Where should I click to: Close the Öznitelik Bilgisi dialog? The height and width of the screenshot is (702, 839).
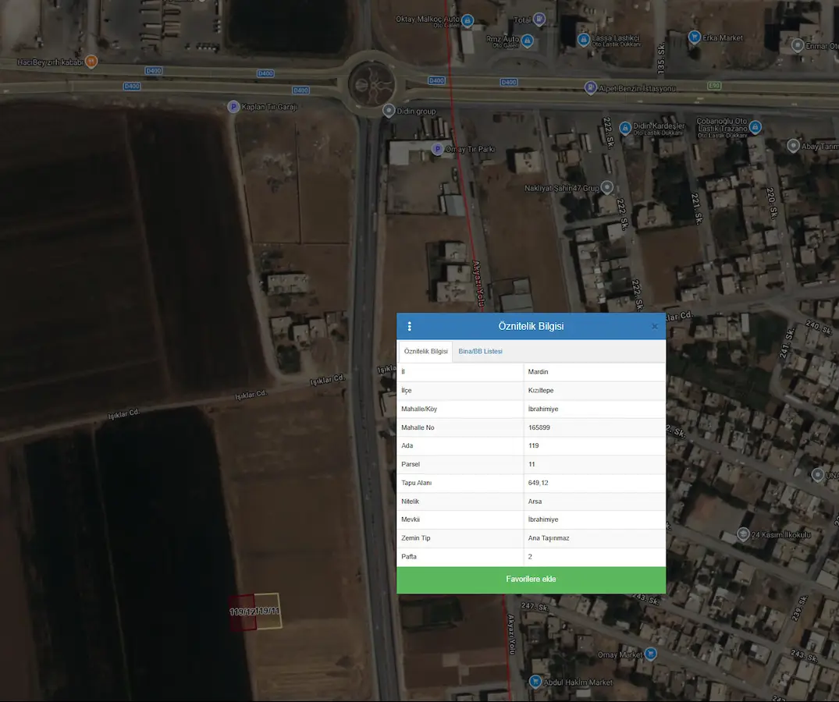pos(654,326)
